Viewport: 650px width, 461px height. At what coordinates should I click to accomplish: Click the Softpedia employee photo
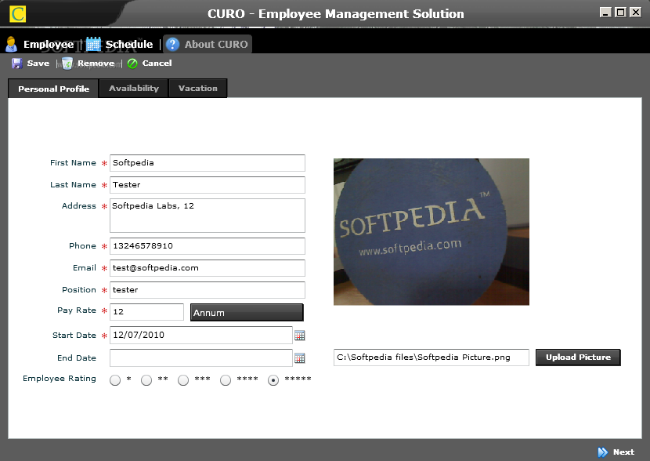[432, 231]
